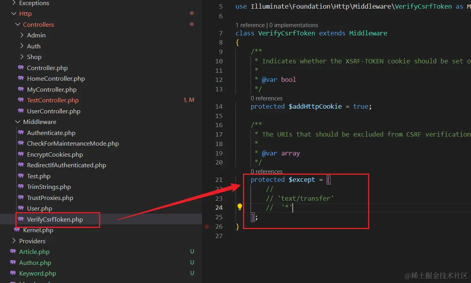This screenshot has height=283, width=471.
Task: Collapse the Http folder
Action: [x=14, y=13]
